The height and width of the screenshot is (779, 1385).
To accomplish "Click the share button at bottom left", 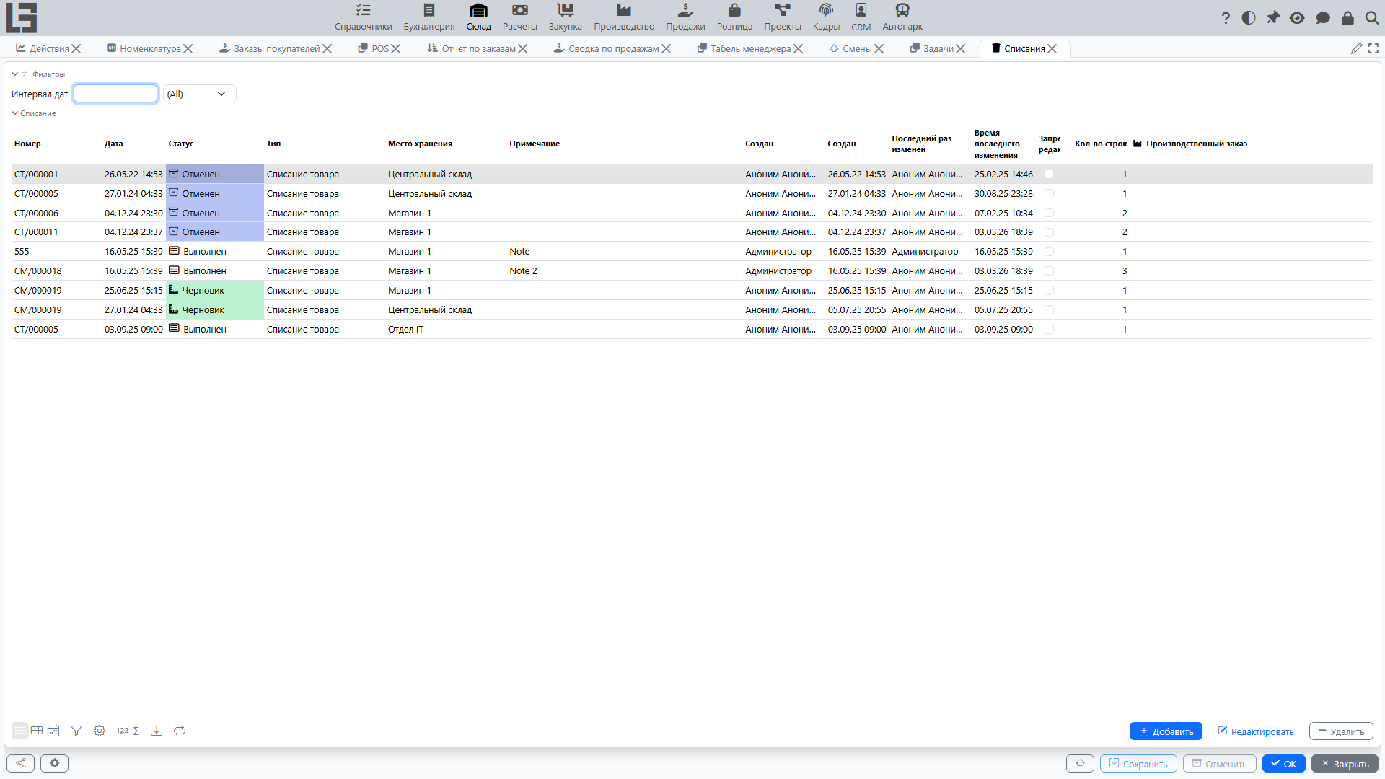I will coord(20,763).
